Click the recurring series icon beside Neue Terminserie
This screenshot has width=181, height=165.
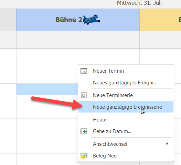pyautogui.click(x=84, y=95)
